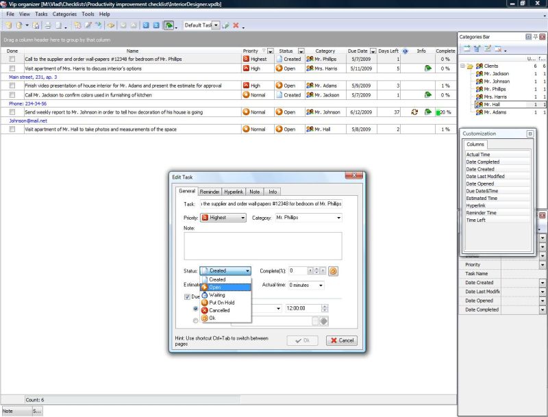Open the Categories menu
The width and height of the screenshot is (548, 417).
coord(64,14)
